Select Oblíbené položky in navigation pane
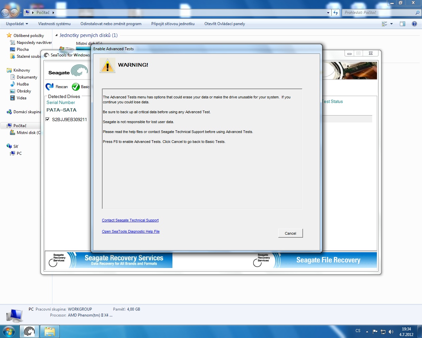The image size is (422, 338). pyautogui.click(x=29, y=36)
